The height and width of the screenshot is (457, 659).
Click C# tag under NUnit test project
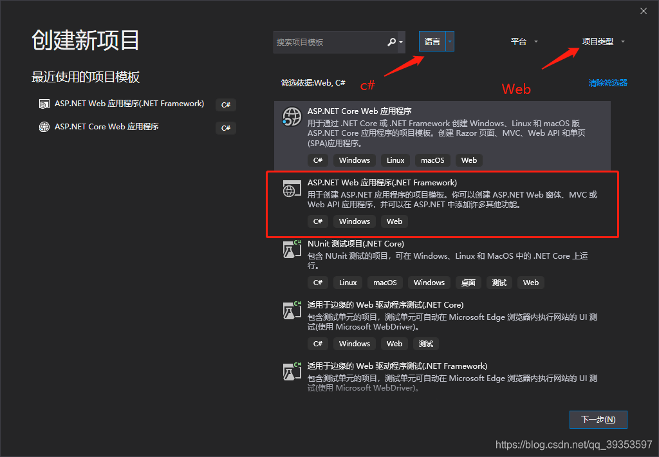[318, 283]
